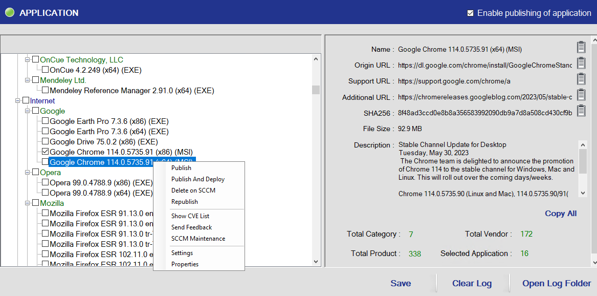Toggle Enable publishing of application checkbox
The height and width of the screenshot is (296, 597).
pyautogui.click(x=470, y=13)
